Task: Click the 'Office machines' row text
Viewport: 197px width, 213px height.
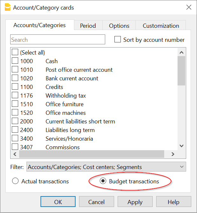Action: [x=66, y=113]
